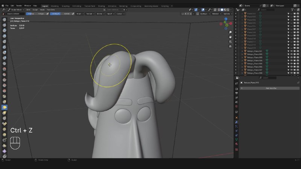Show hidden Plane.010 in viewport
Screen dimensions: 301x169
[x=291, y=39]
